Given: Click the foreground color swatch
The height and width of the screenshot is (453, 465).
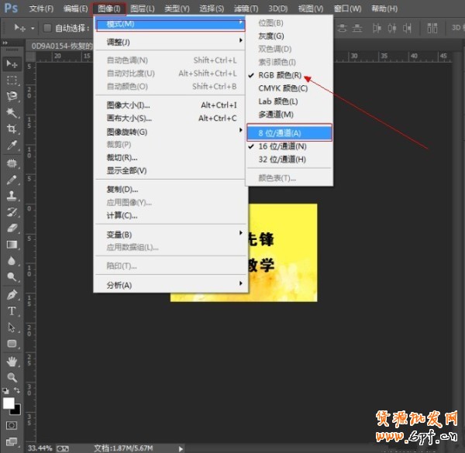Looking at the screenshot, I should pyautogui.click(x=9, y=404).
